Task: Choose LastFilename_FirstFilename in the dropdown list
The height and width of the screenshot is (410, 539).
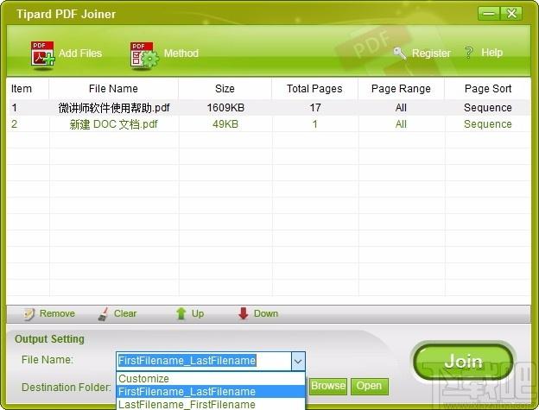Action: click(x=211, y=404)
